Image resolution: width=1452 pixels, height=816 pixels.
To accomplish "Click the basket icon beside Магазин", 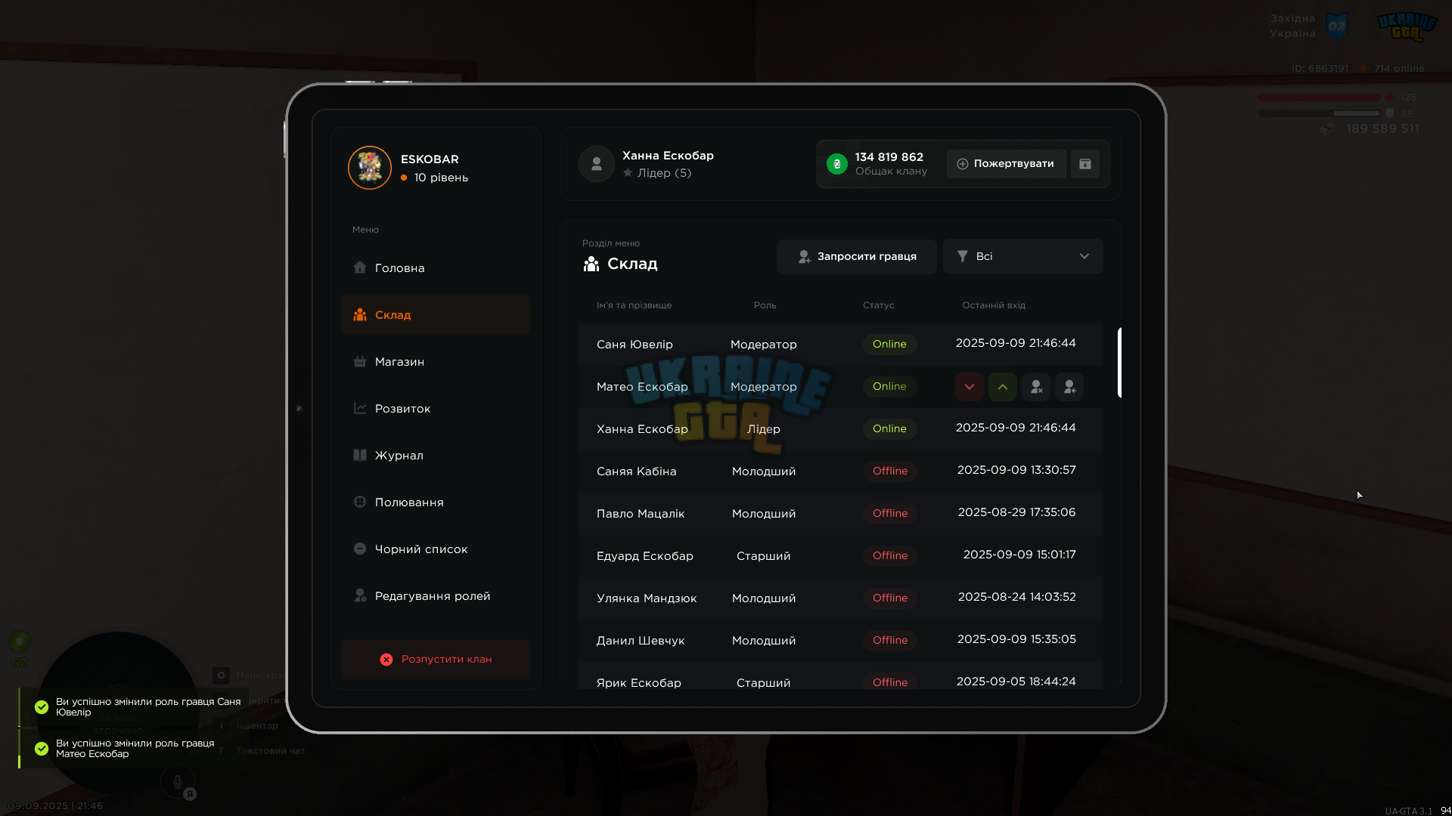I will pyautogui.click(x=360, y=361).
